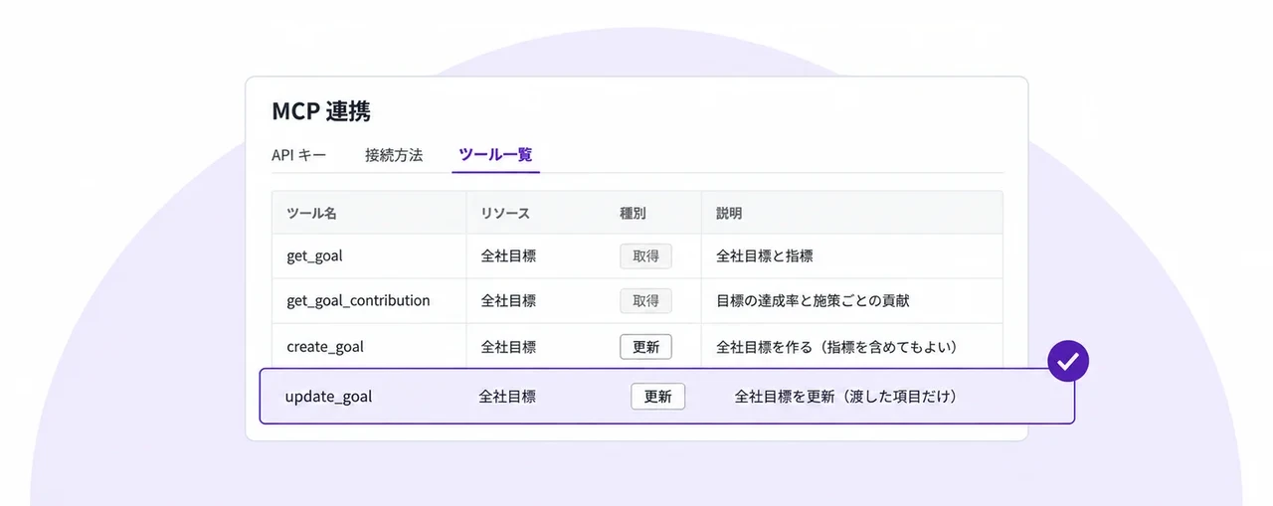
Task: Click 全社目標 in the get_goal row
Action: [x=508, y=255]
